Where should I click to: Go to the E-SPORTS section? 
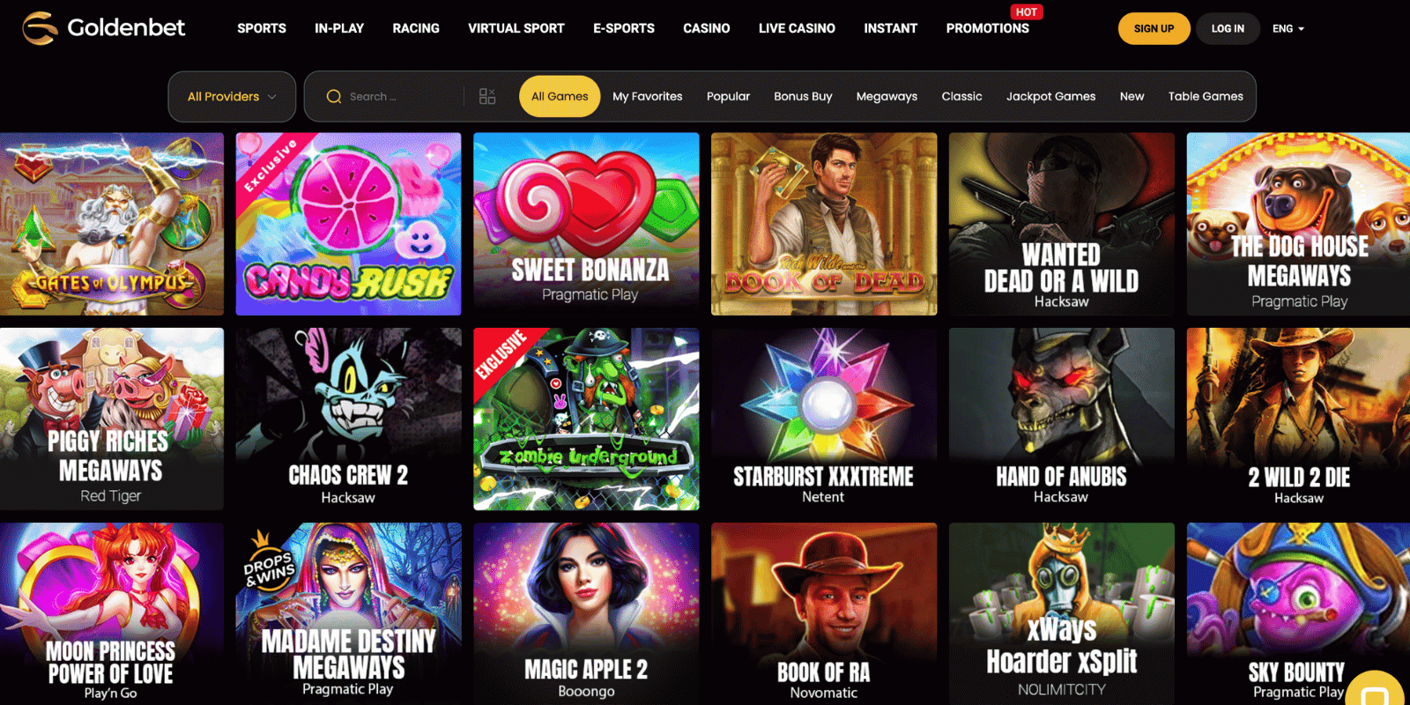pyautogui.click(x=624, y=28)
